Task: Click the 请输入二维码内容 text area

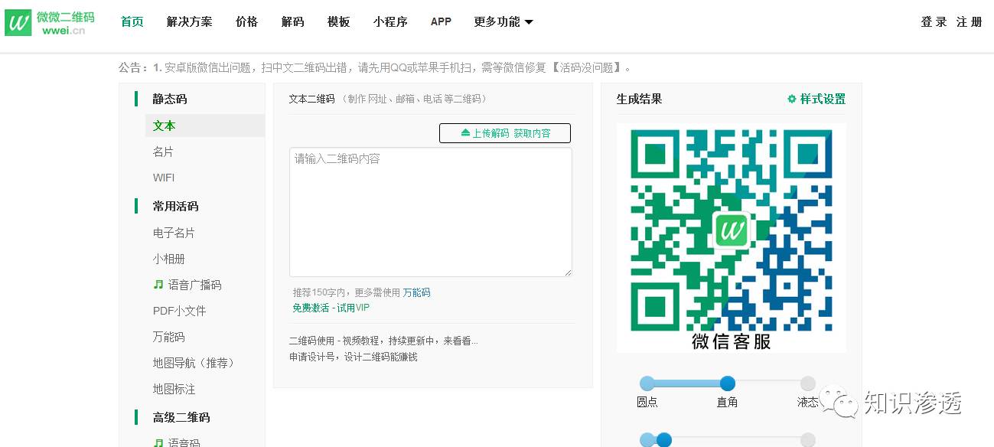Action: point(431,212)
